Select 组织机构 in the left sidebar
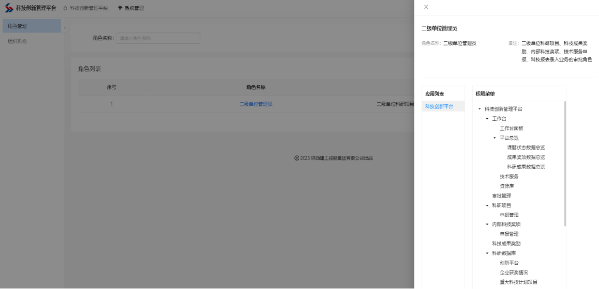 [x=17, y=41]
